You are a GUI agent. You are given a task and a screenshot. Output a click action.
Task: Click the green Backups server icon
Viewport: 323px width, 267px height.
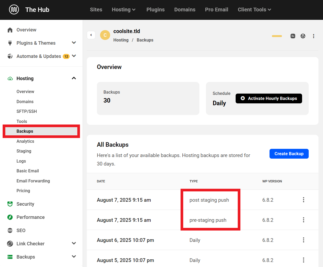click(x=10, y=257)
